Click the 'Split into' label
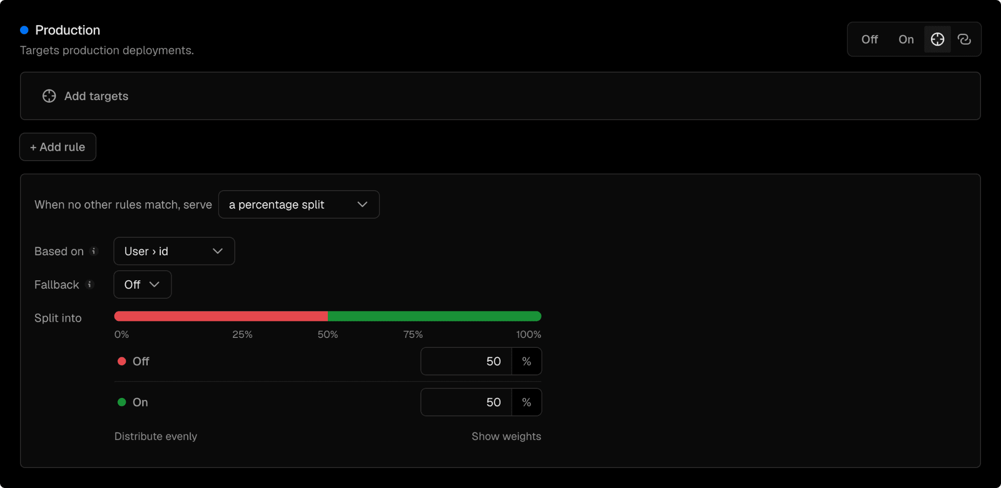 click(58, 318)
